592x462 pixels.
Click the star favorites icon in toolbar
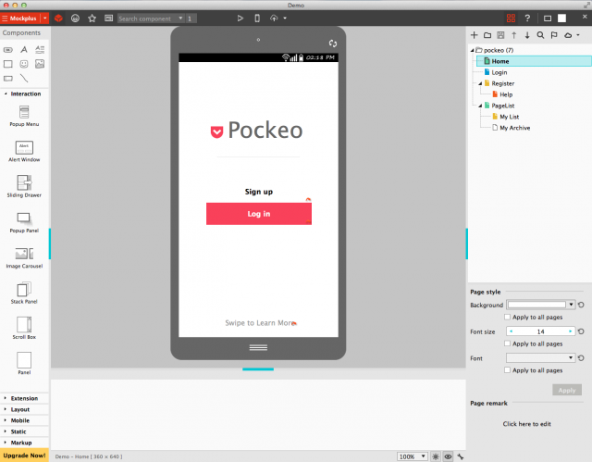(92, 18)
